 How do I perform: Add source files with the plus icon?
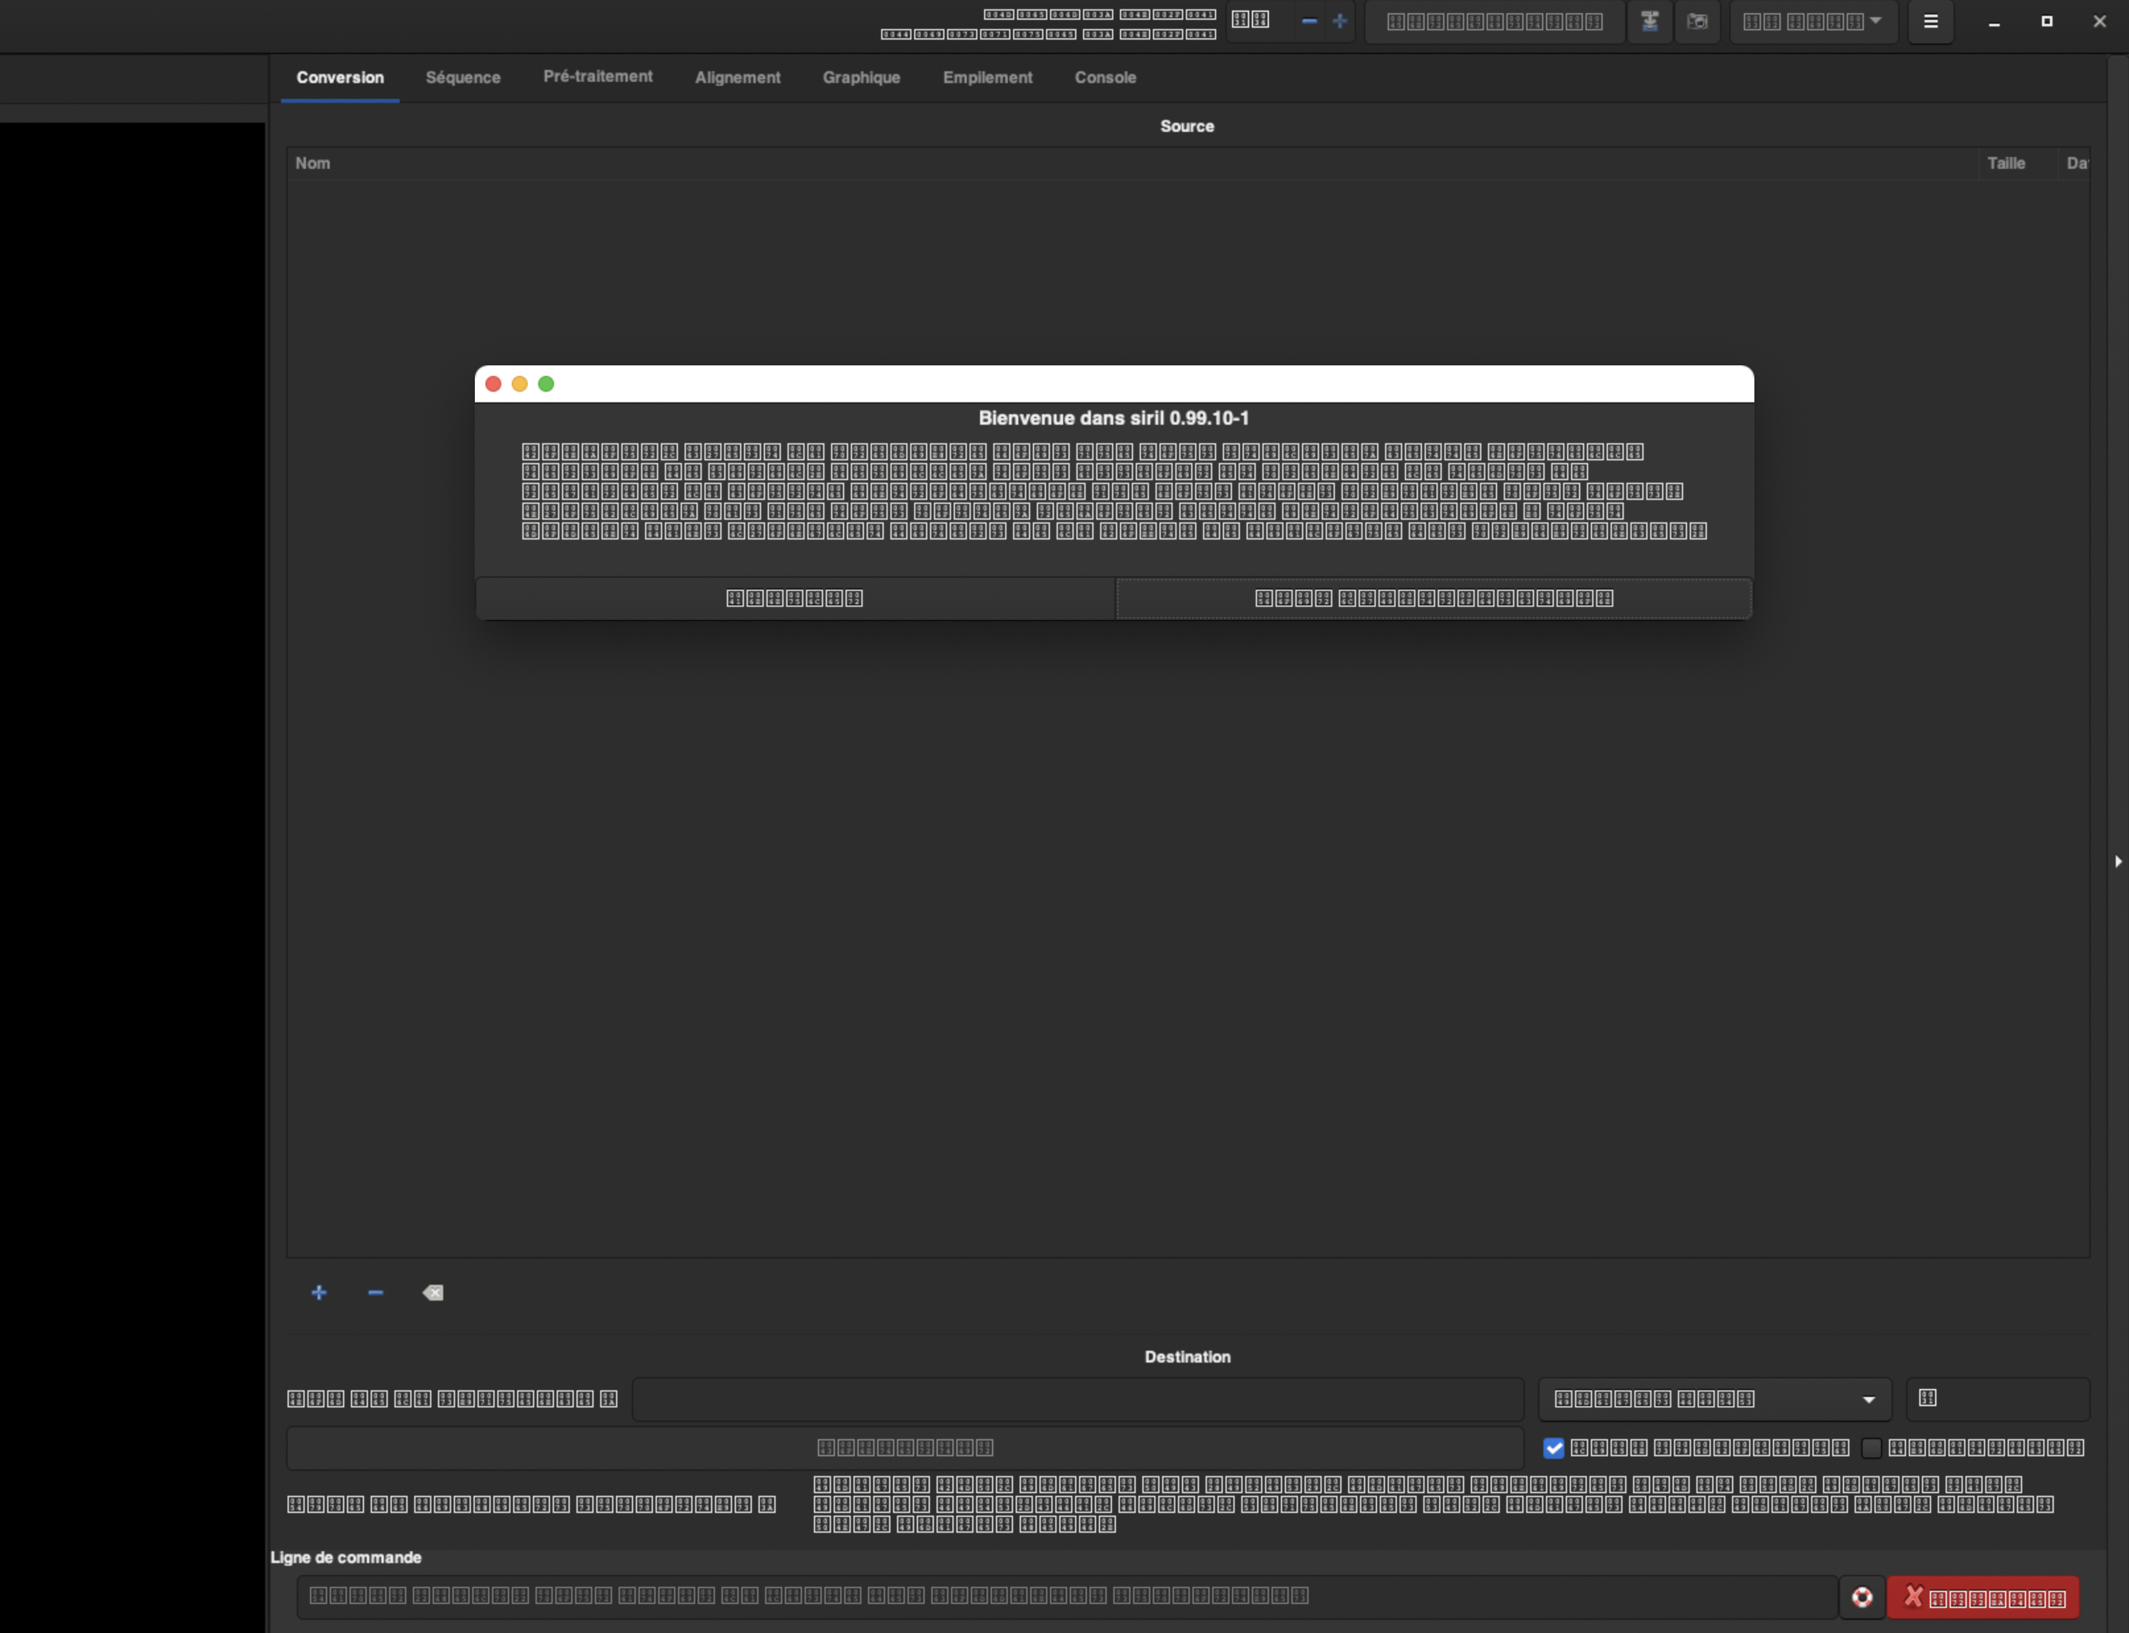(x=319, y=1293)
